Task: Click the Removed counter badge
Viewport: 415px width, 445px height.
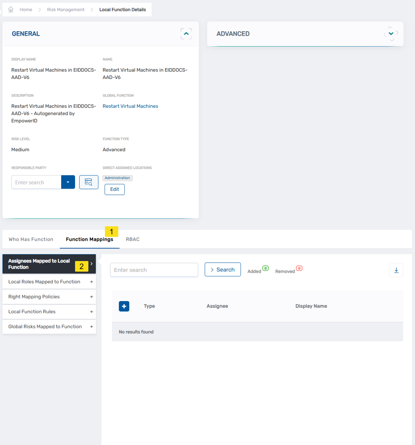Action: (299, 268)
